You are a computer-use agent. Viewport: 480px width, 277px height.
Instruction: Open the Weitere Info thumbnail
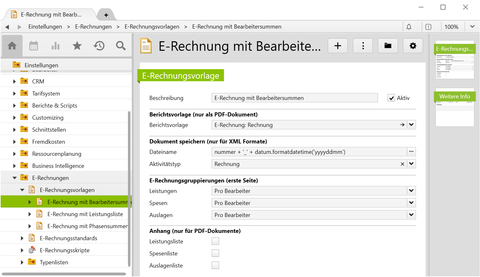(455, 108)
